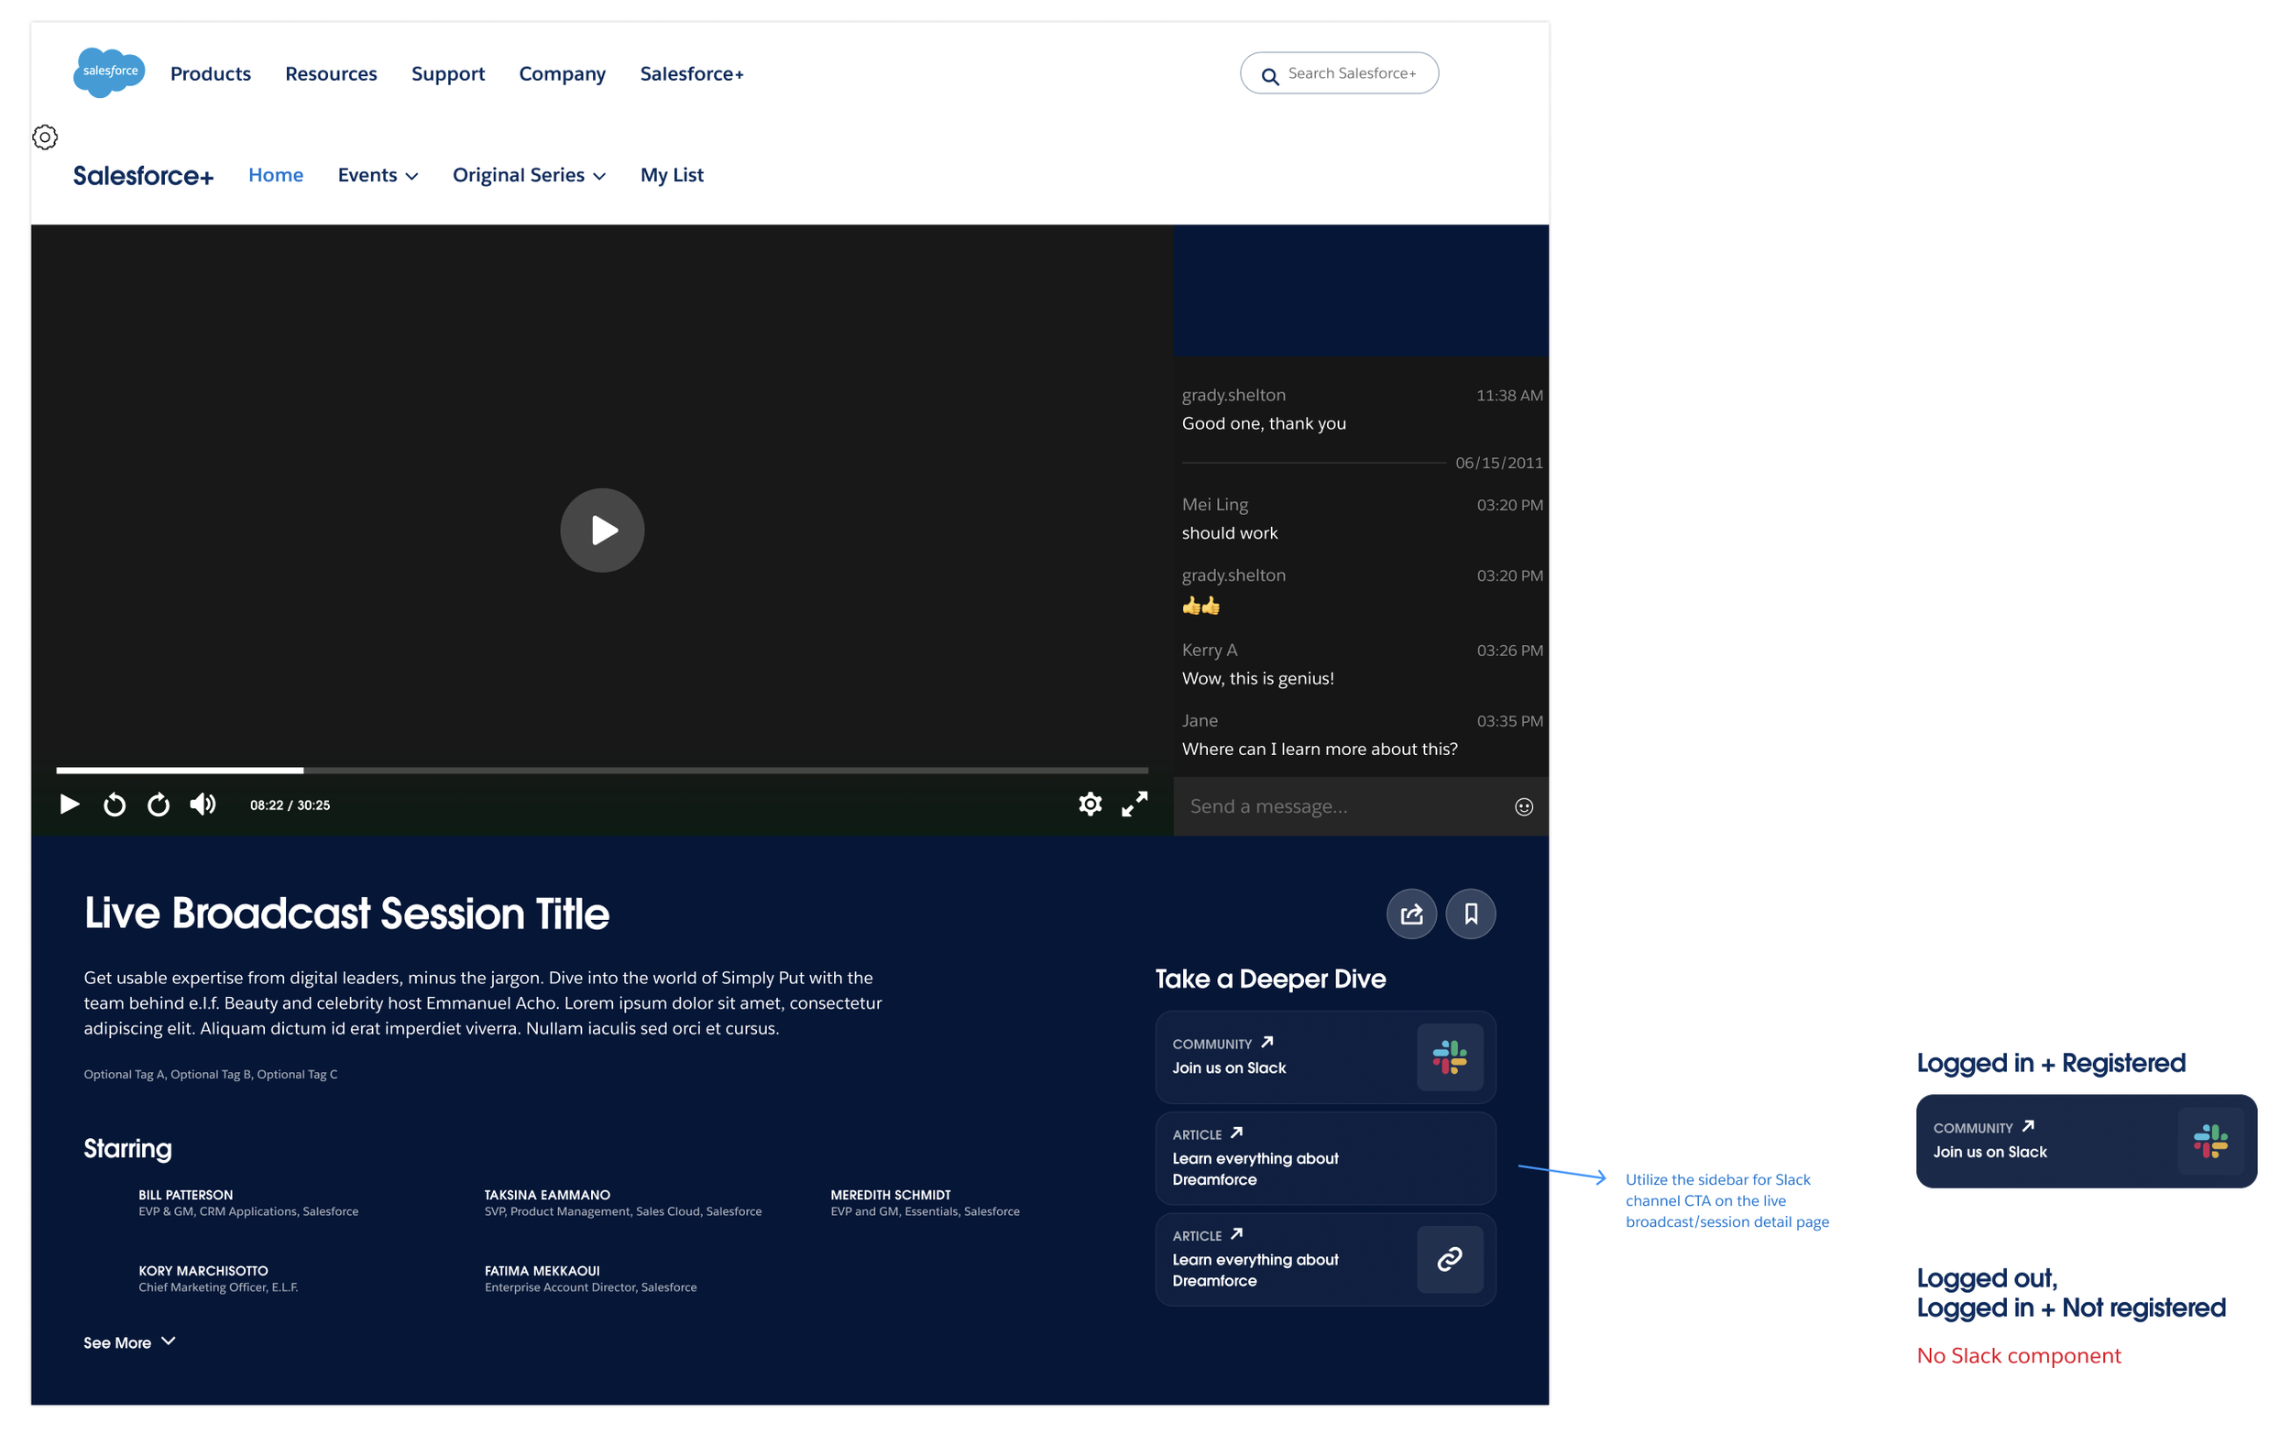Expand the Original Series dropdown
The image size is (2291, 1445).
[529, 175]
